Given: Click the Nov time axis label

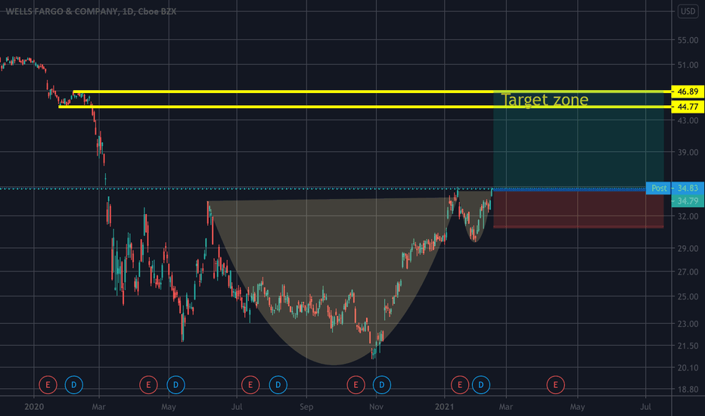Looking at the screenshot, I should point(376,407).
